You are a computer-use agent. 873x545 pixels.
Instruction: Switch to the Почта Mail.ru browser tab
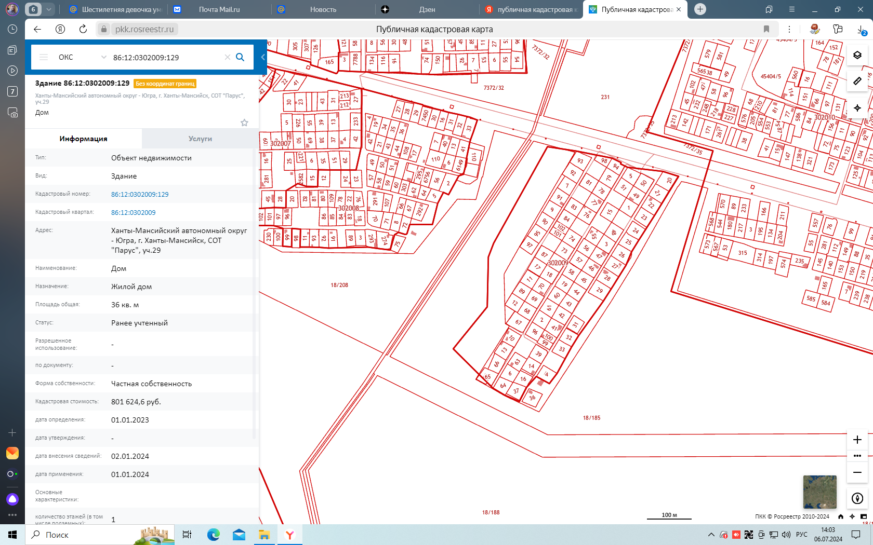(x=219, y=9)
